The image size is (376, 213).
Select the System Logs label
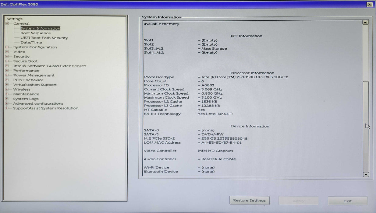(x=26, y=99)
